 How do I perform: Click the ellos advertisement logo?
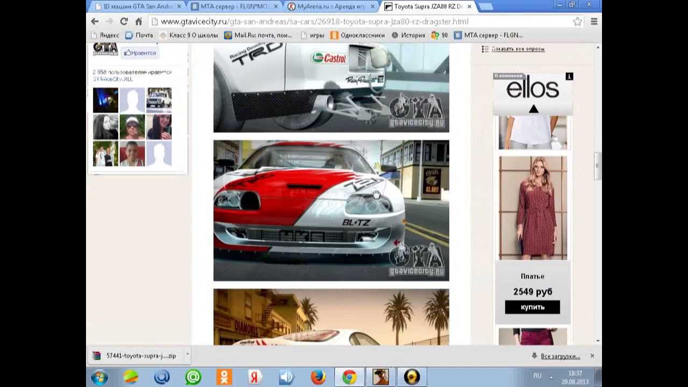click(532, 89)
